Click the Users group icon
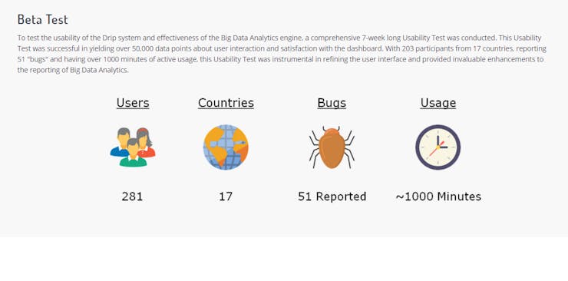Viewport: 568px width, 281px height. click(133, 147)
